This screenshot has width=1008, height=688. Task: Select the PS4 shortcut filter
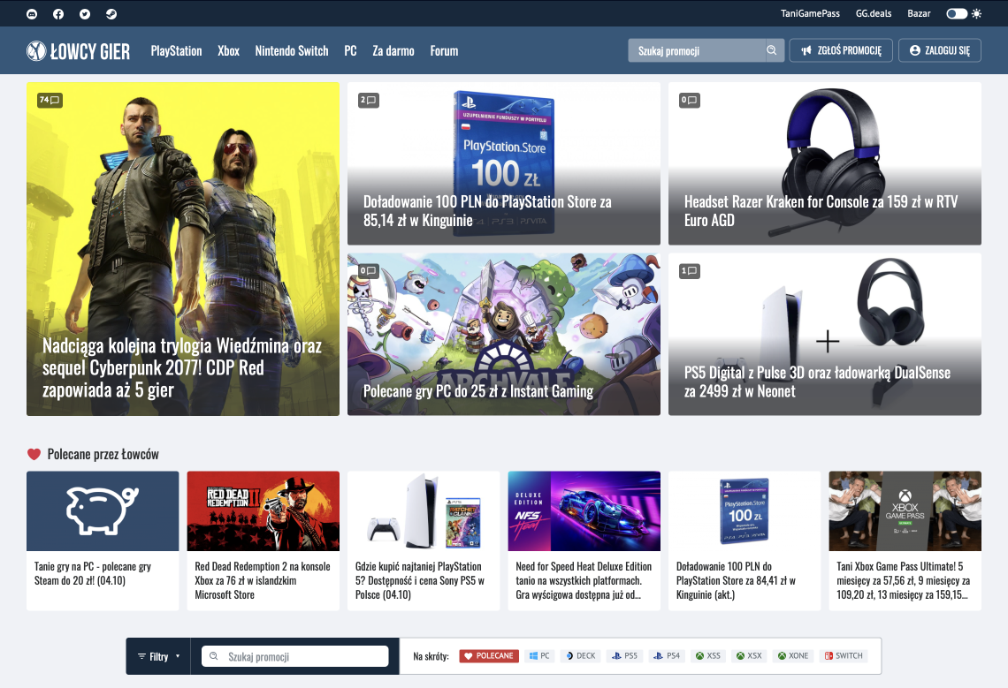667,656
